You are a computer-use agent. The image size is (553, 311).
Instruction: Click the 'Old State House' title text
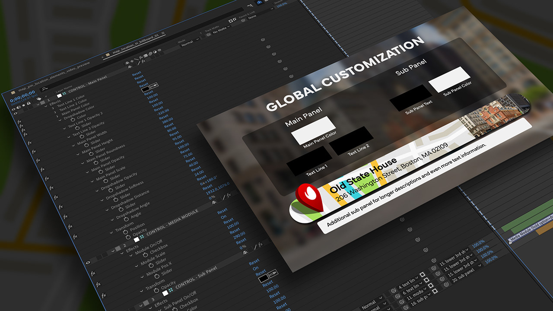click(x=363, y=176)
